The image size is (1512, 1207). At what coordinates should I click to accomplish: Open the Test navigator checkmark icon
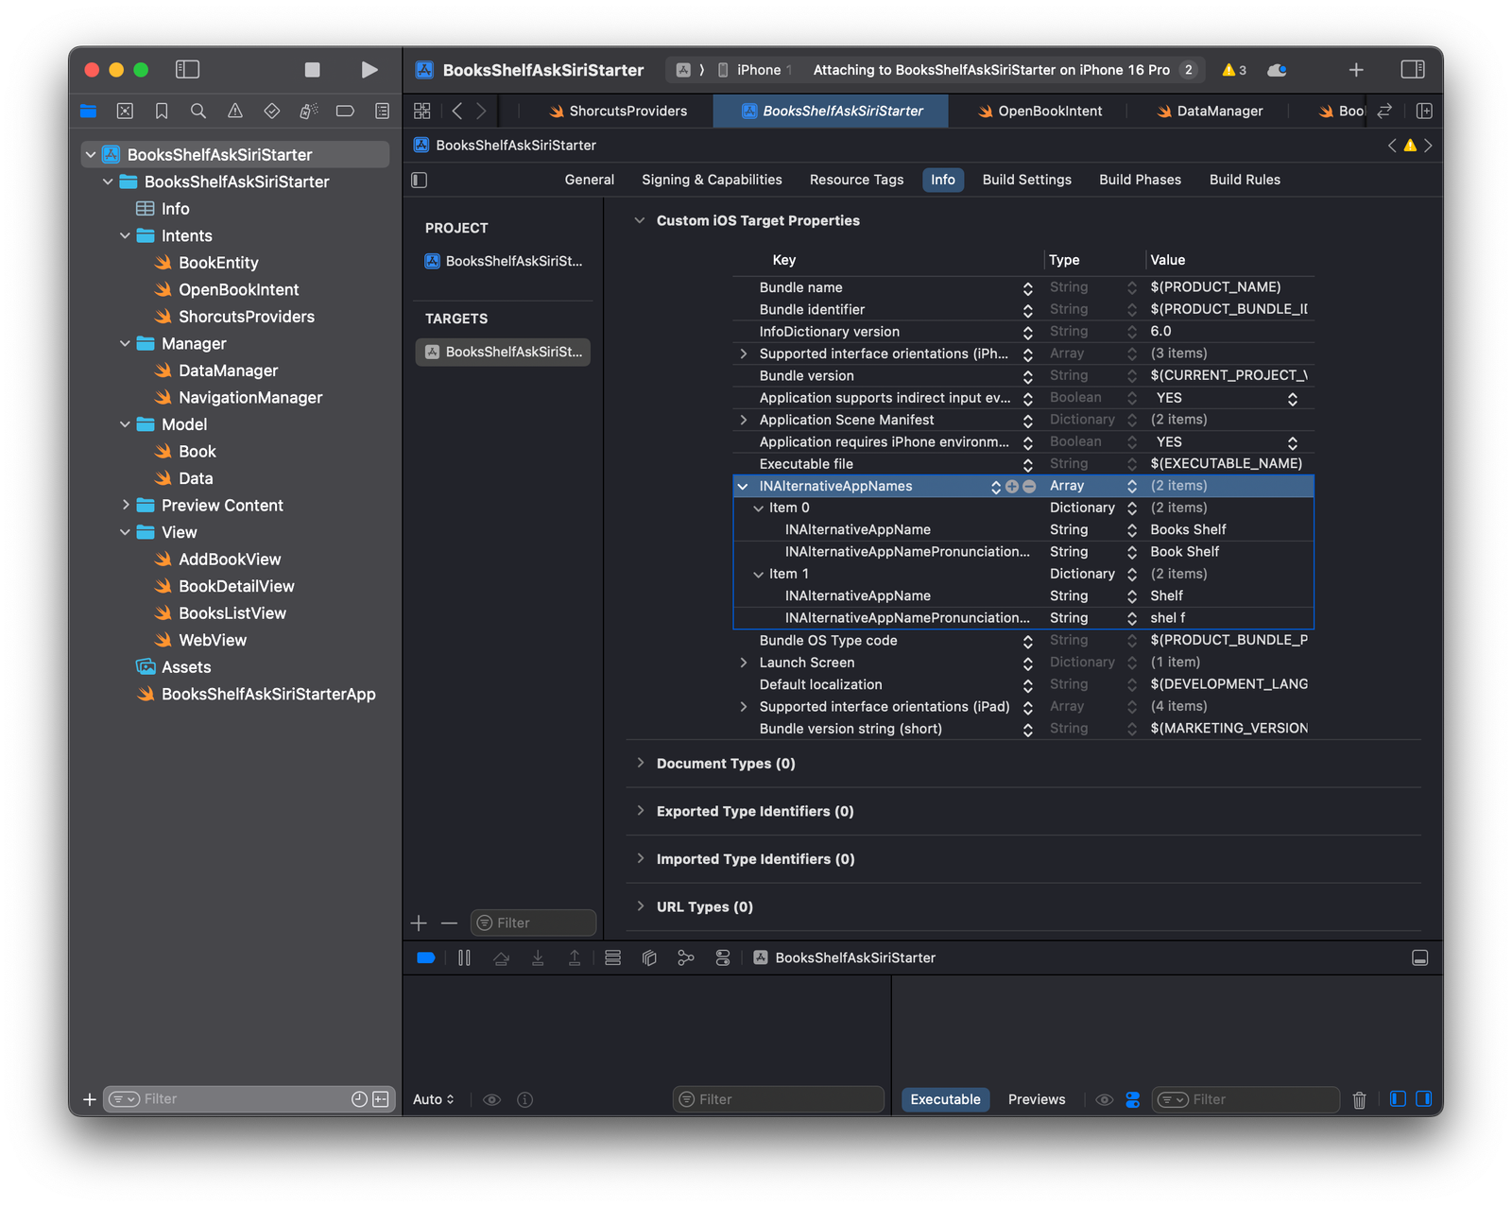271,111
